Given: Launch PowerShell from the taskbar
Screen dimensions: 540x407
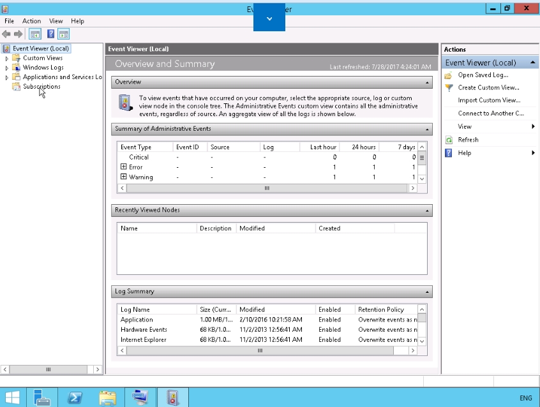Looking at the screenshot, I should (75, 397).
